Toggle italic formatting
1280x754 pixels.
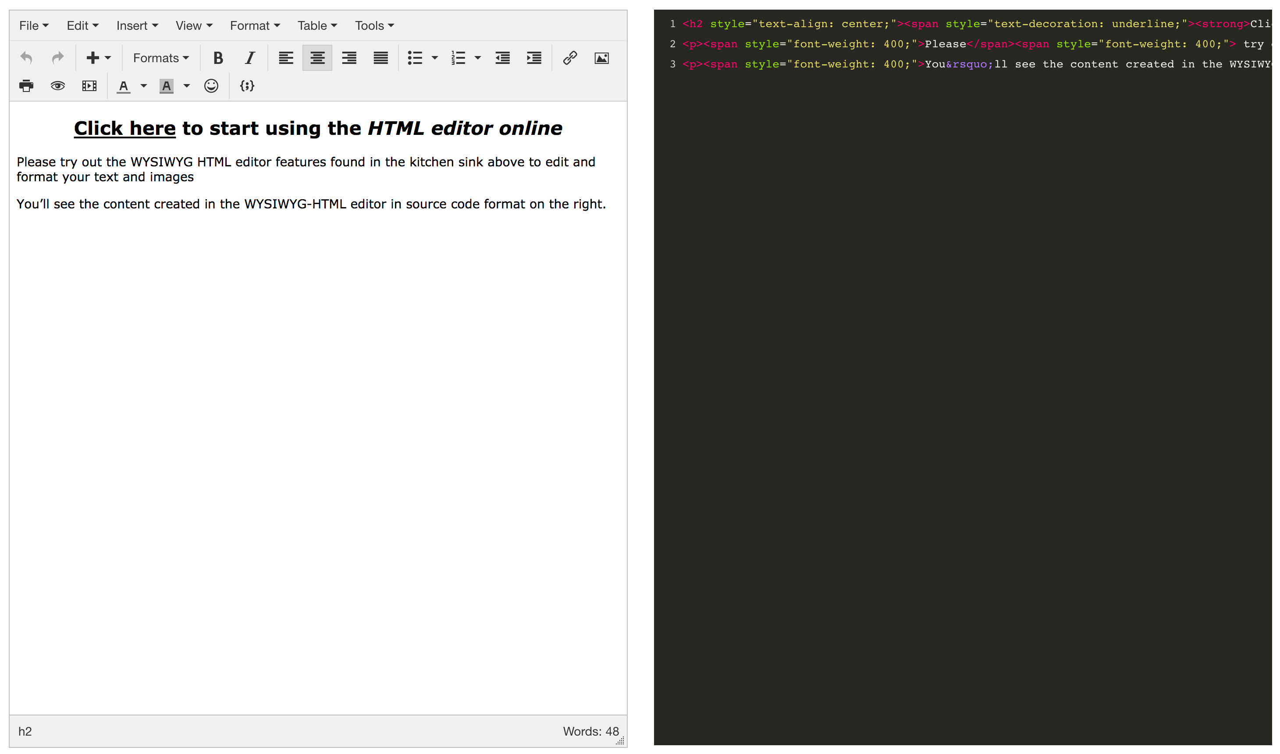coord(250,58)
